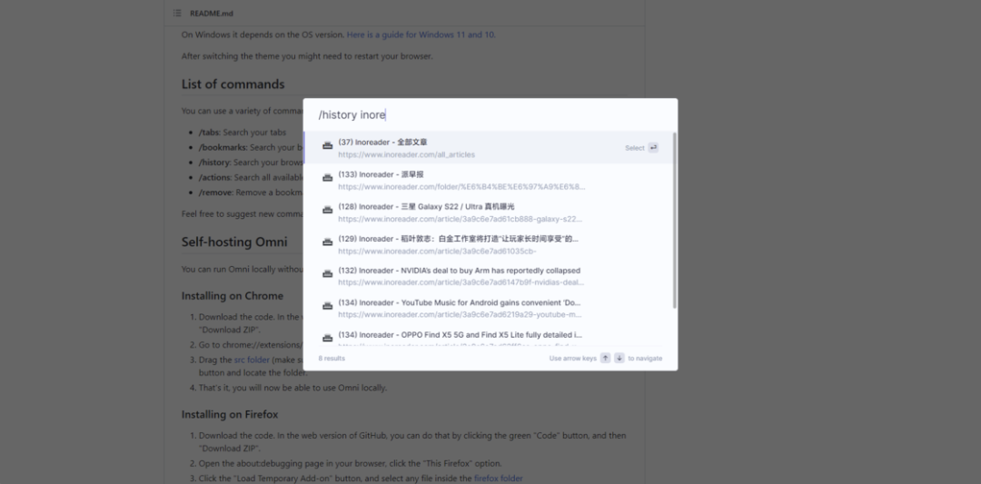Click the icon beside the (37) Inoreader result

[327, 145]
